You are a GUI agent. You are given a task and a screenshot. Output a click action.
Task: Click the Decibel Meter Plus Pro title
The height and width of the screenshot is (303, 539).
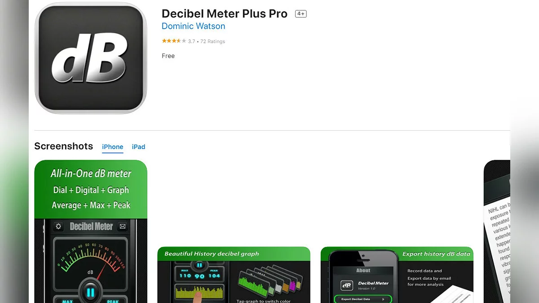coord(225,14)
